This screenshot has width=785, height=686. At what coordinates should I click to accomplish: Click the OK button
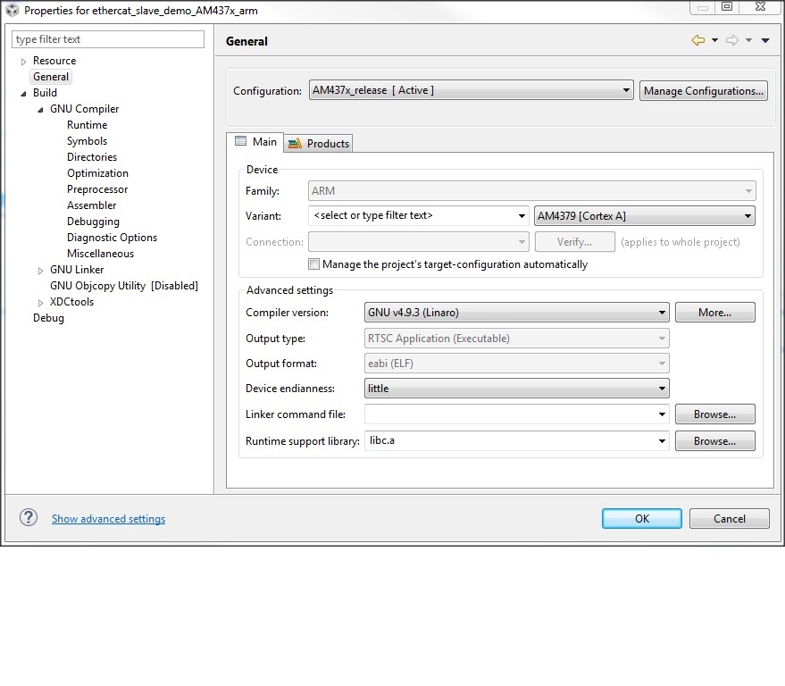pos(642,518)
